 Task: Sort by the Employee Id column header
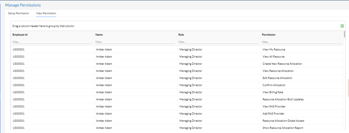(x=20, y=35)
